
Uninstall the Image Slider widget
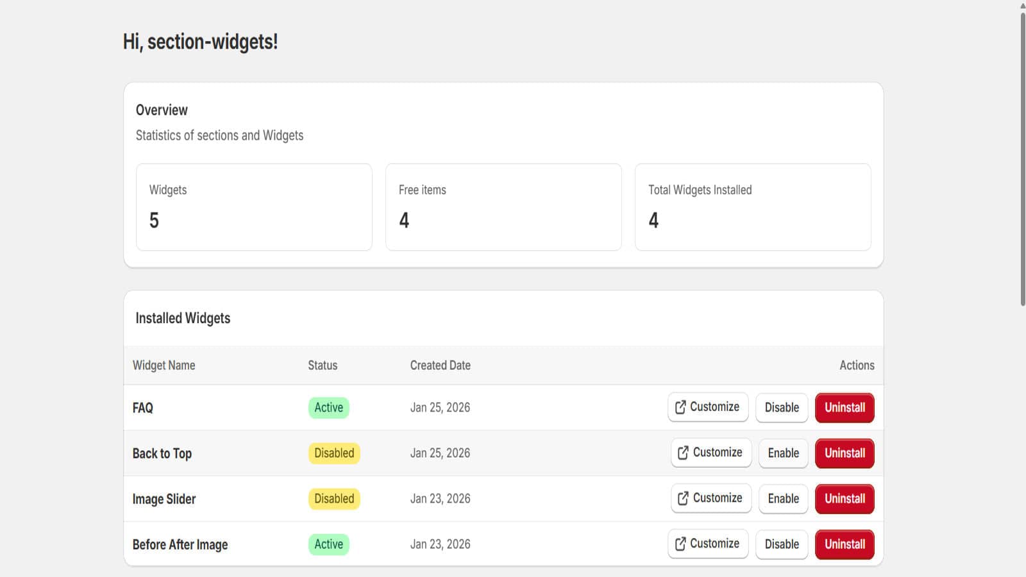click(x=845, y=499)
